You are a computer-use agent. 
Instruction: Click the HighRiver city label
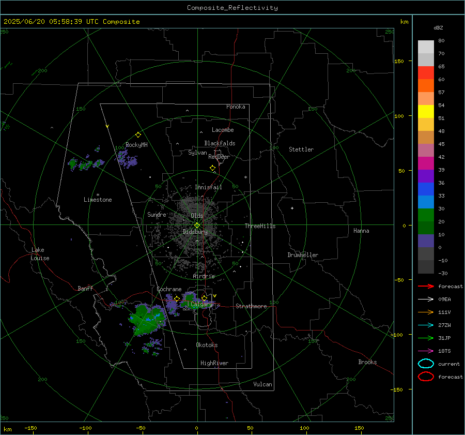[214, 363]
